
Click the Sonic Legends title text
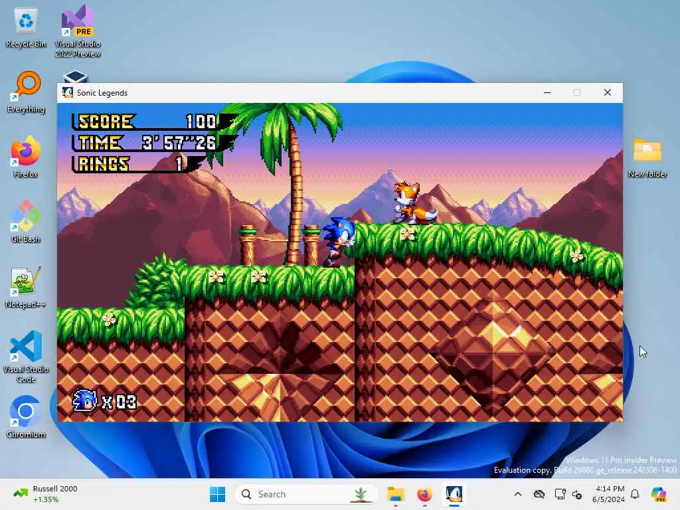point(102,93)
